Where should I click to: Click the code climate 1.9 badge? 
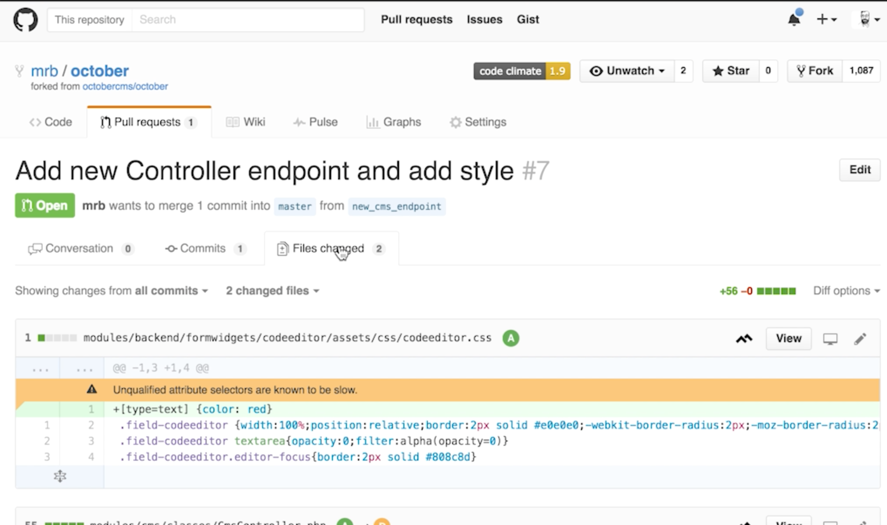tap(522, 71)
